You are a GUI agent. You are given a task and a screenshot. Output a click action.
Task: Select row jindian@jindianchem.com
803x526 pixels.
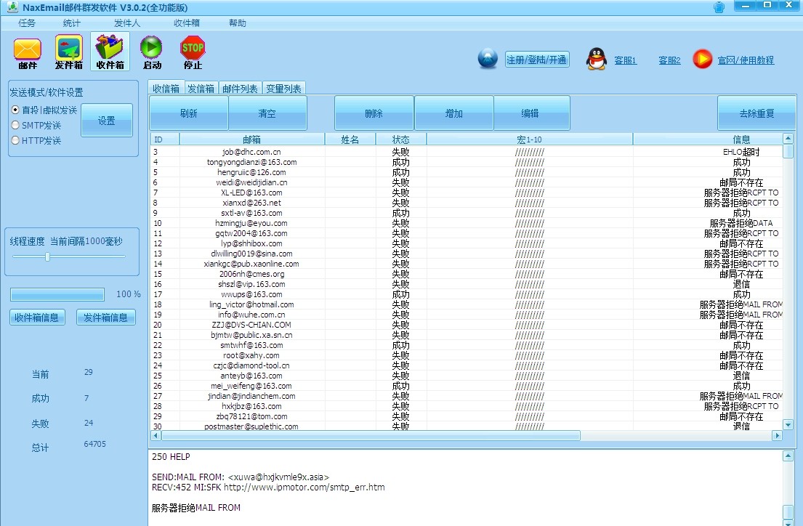pos(467,396)
